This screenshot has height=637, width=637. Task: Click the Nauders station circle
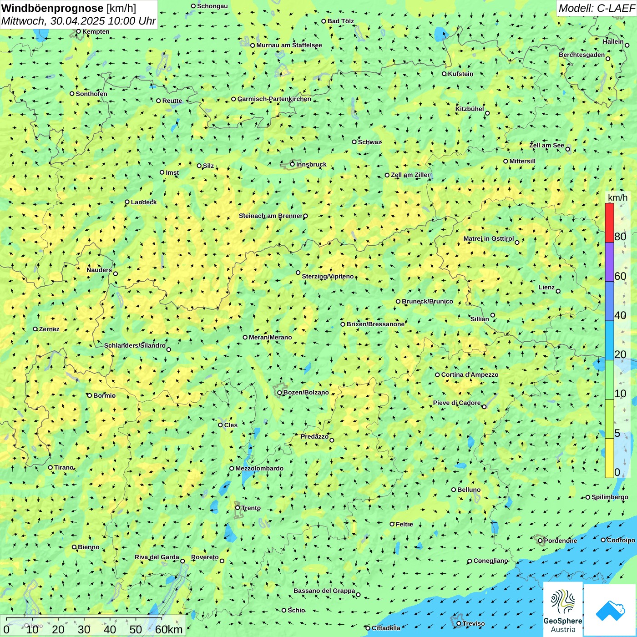click(116, 273)
